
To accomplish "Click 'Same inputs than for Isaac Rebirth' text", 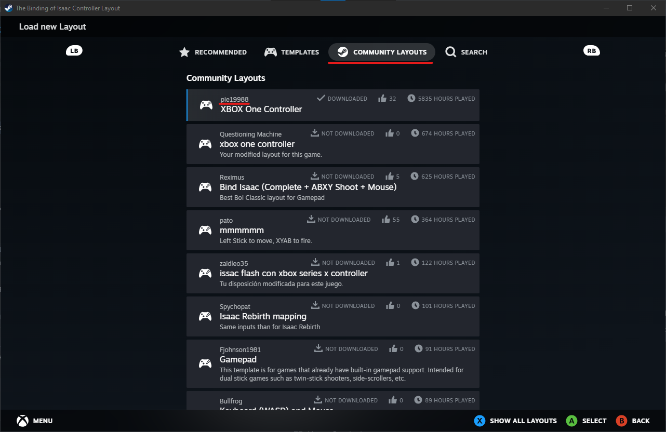I will pyautogui.click(x=270, y=327).
